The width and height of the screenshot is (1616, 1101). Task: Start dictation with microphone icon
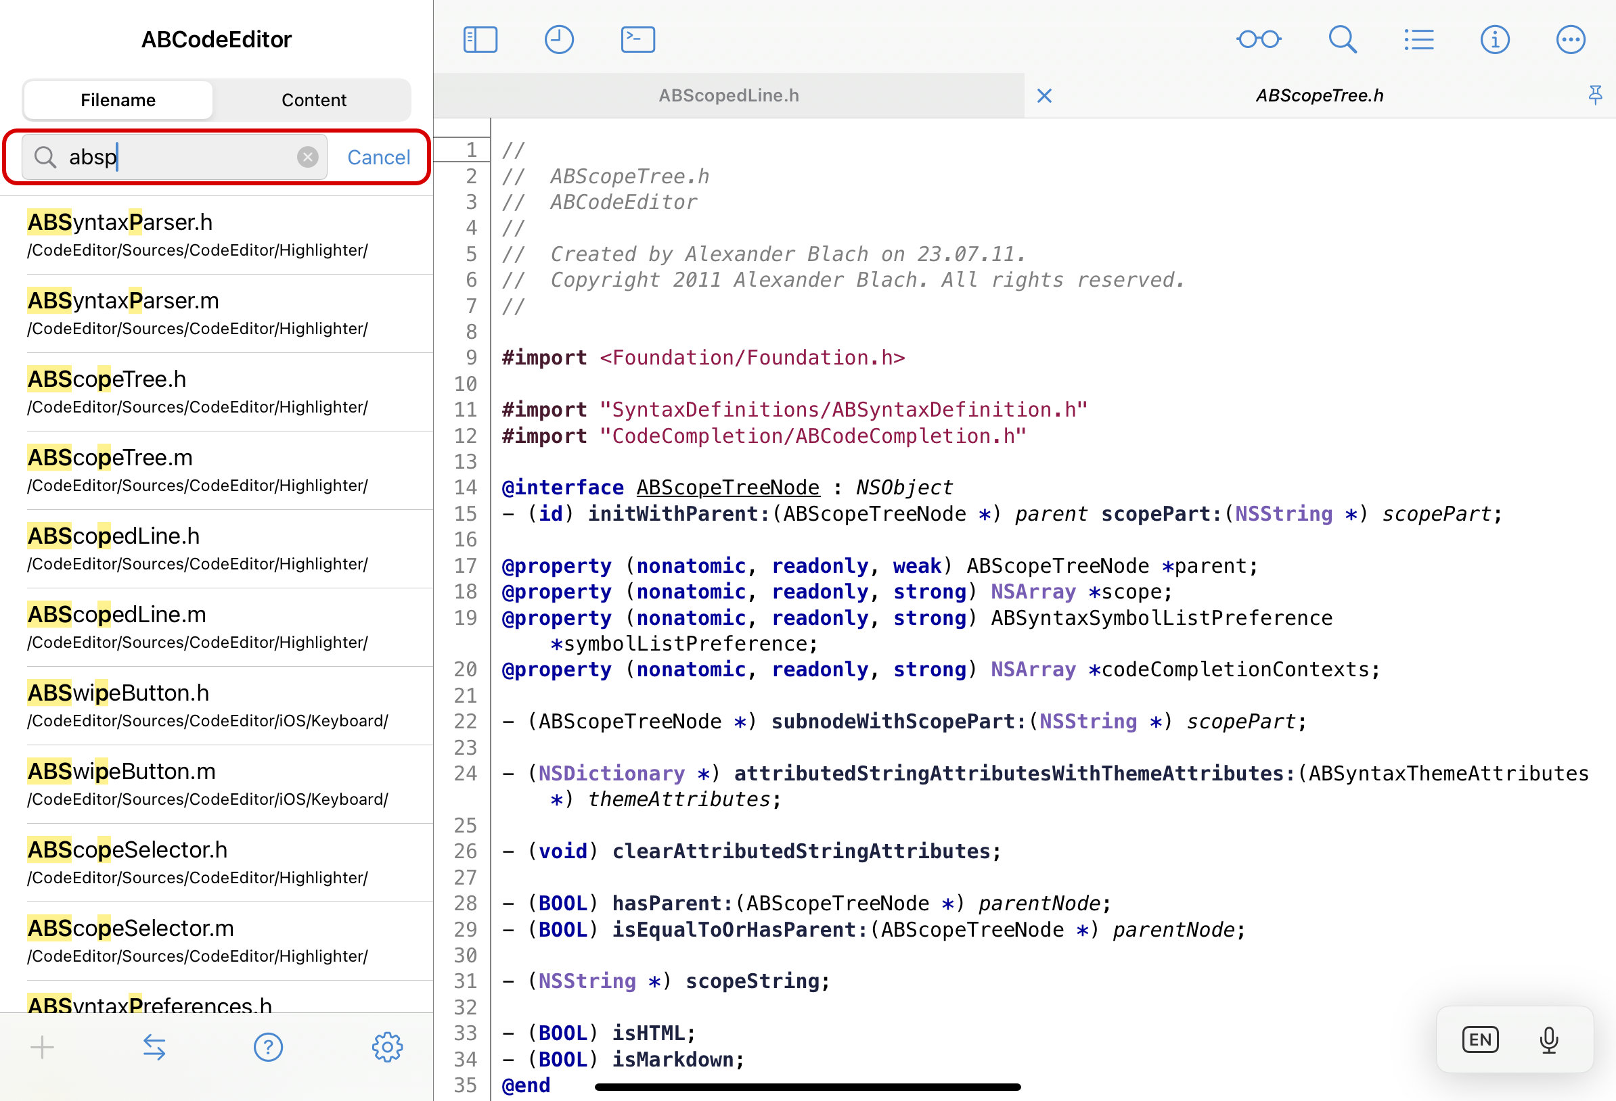pos(1548,1040)
